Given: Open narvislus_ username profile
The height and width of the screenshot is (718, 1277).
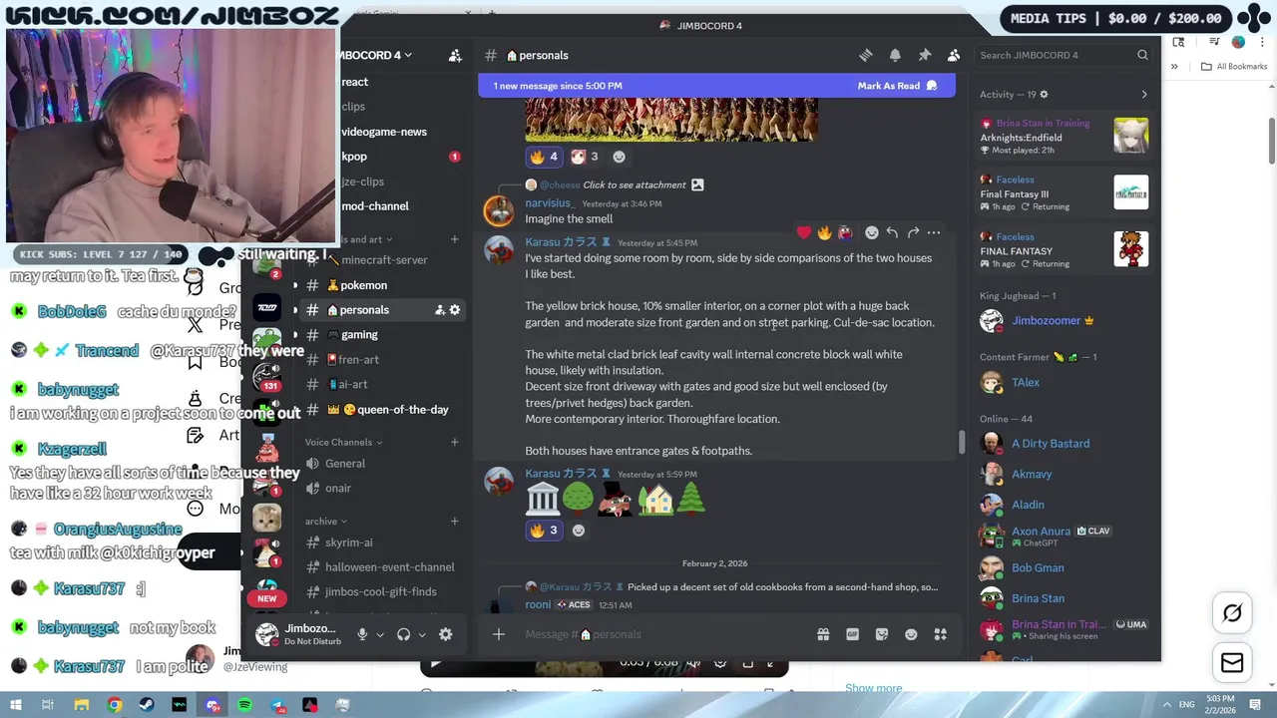Looking at the screenshot, I should pyautogui.click(x=551, y=203).
